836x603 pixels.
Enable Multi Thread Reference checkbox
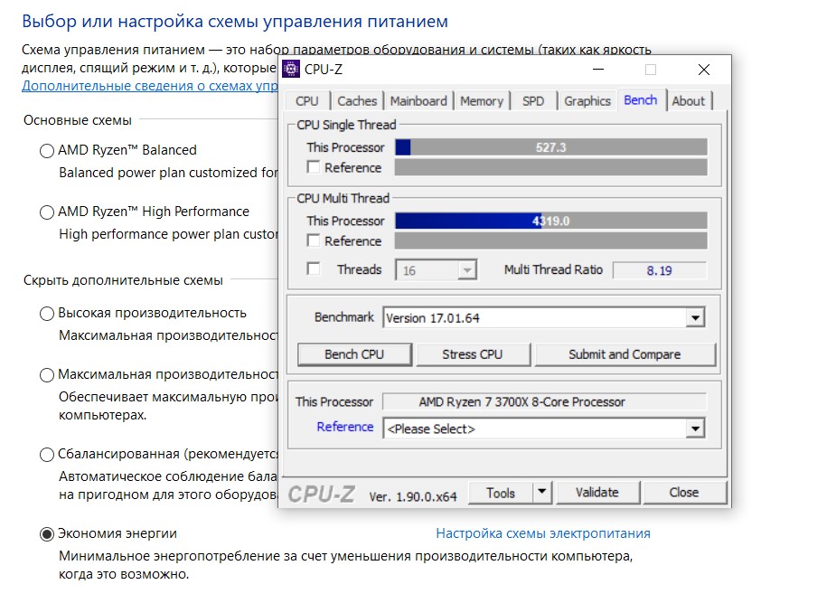coord(314,241)
